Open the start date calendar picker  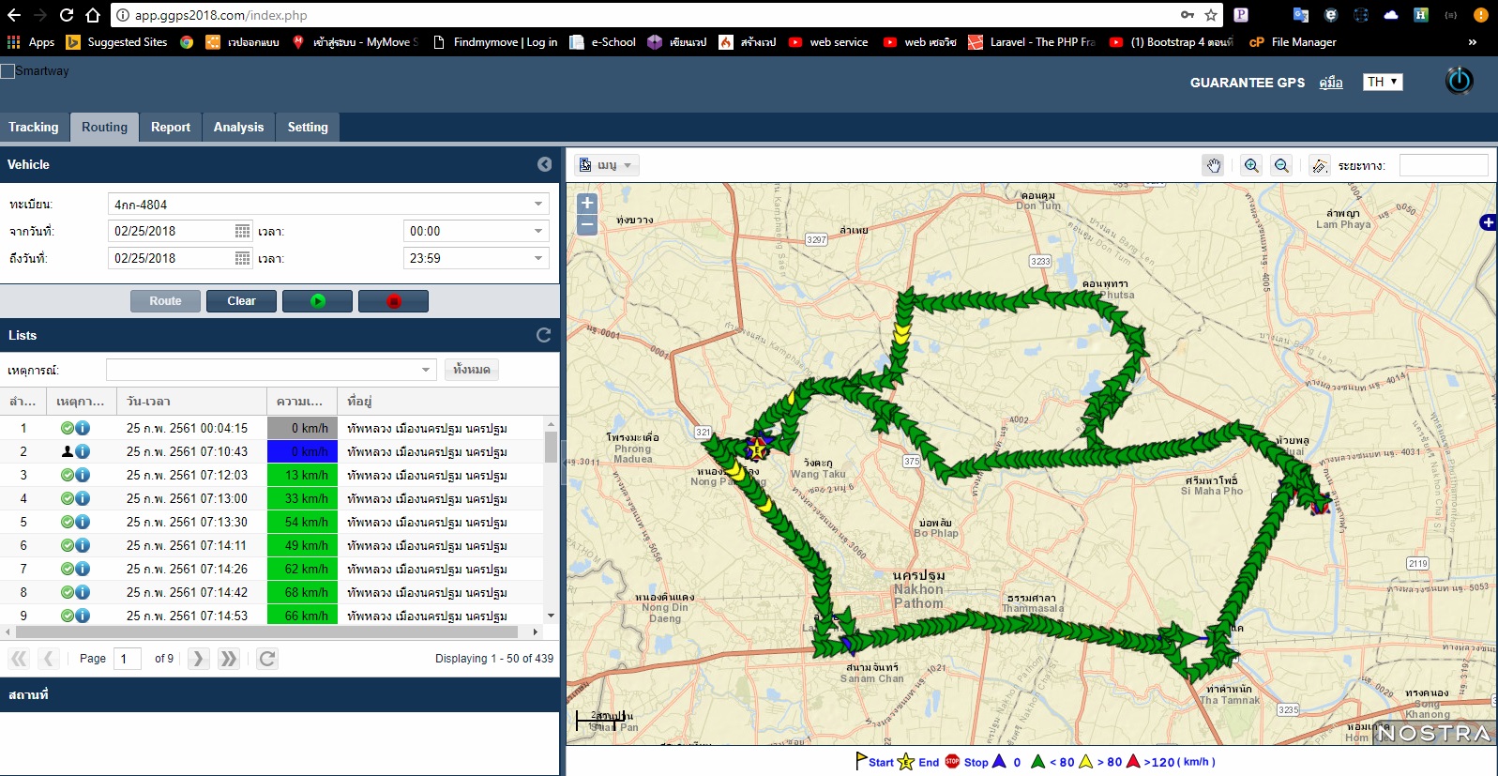pyautogui.click(x=242, y=231)
